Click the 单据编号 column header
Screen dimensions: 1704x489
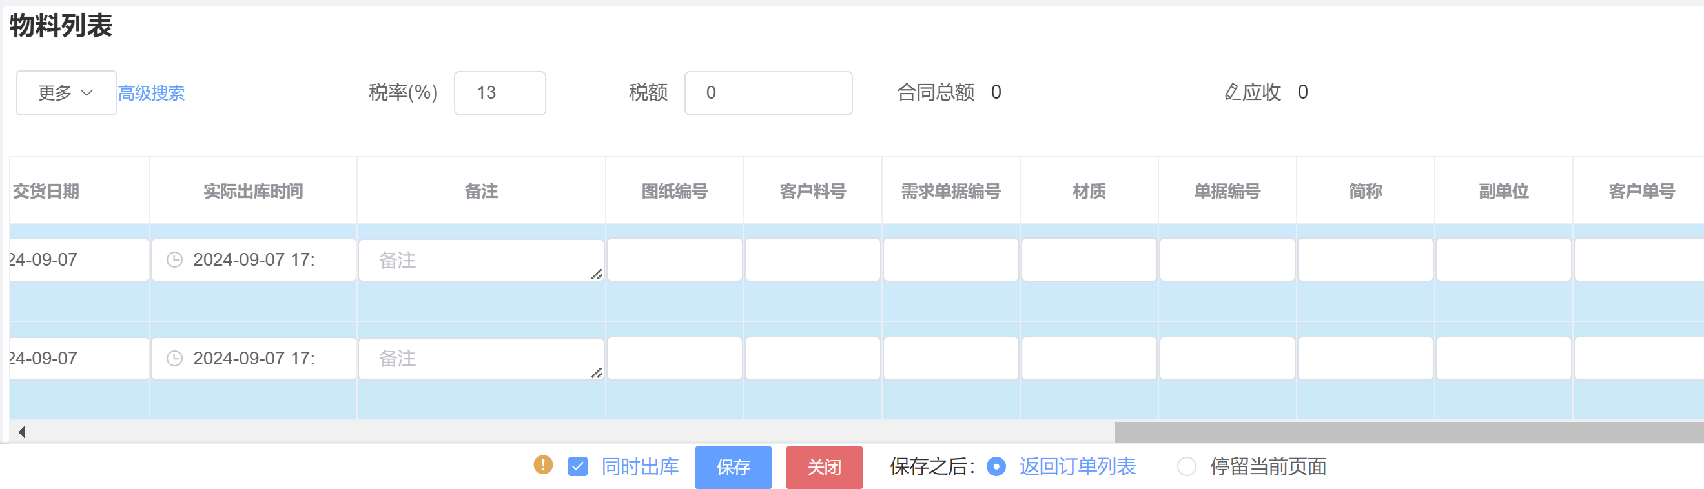pyautogui.click(x=1227, y=191)
